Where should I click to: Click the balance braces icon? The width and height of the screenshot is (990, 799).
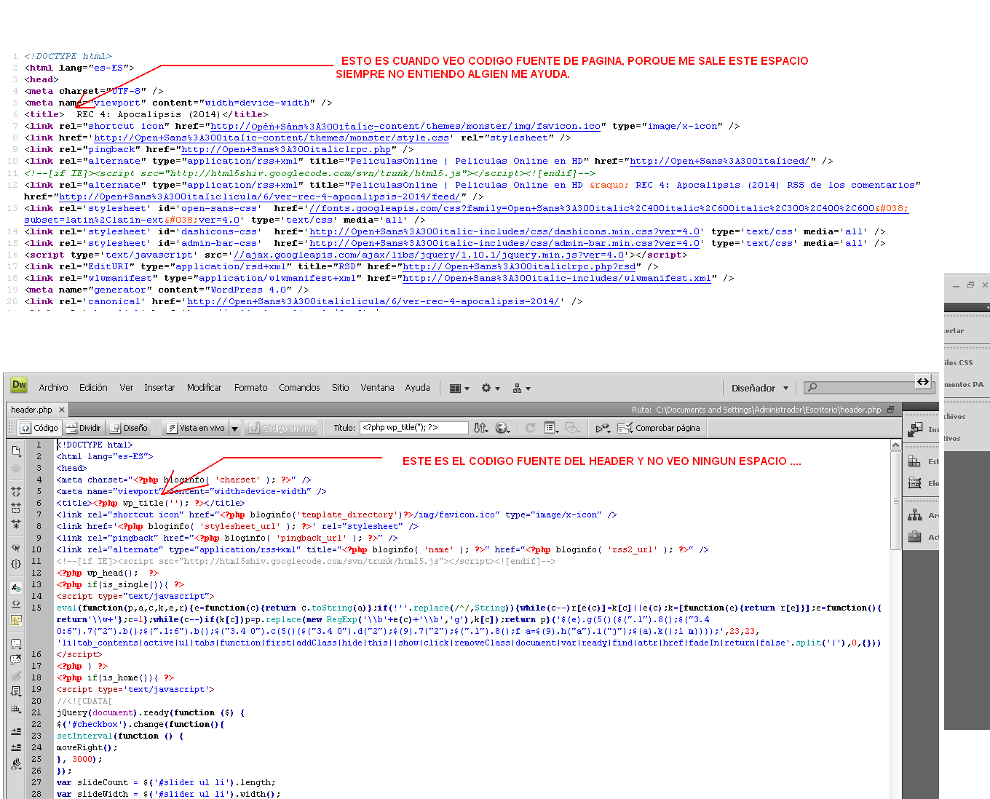point(16,563)
